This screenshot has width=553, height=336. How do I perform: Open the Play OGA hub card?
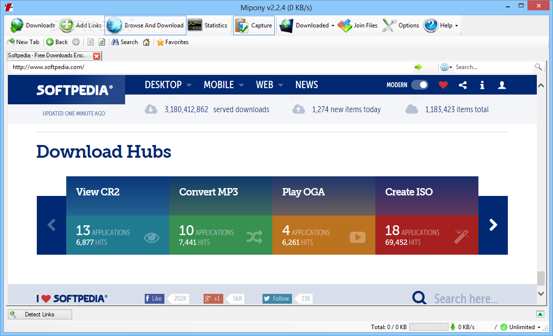tap(324, 216)
